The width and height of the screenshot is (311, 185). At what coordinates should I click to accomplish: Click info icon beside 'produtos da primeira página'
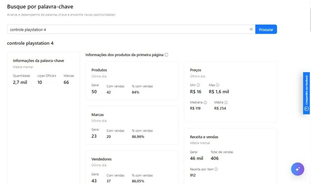(x=166, y=55)
